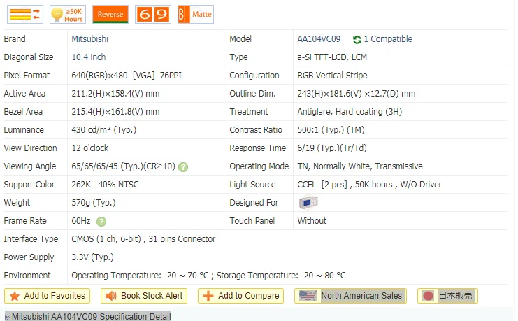Click the 243(H)×181.6(V) outline dimension value

click(x=357, y=94)
